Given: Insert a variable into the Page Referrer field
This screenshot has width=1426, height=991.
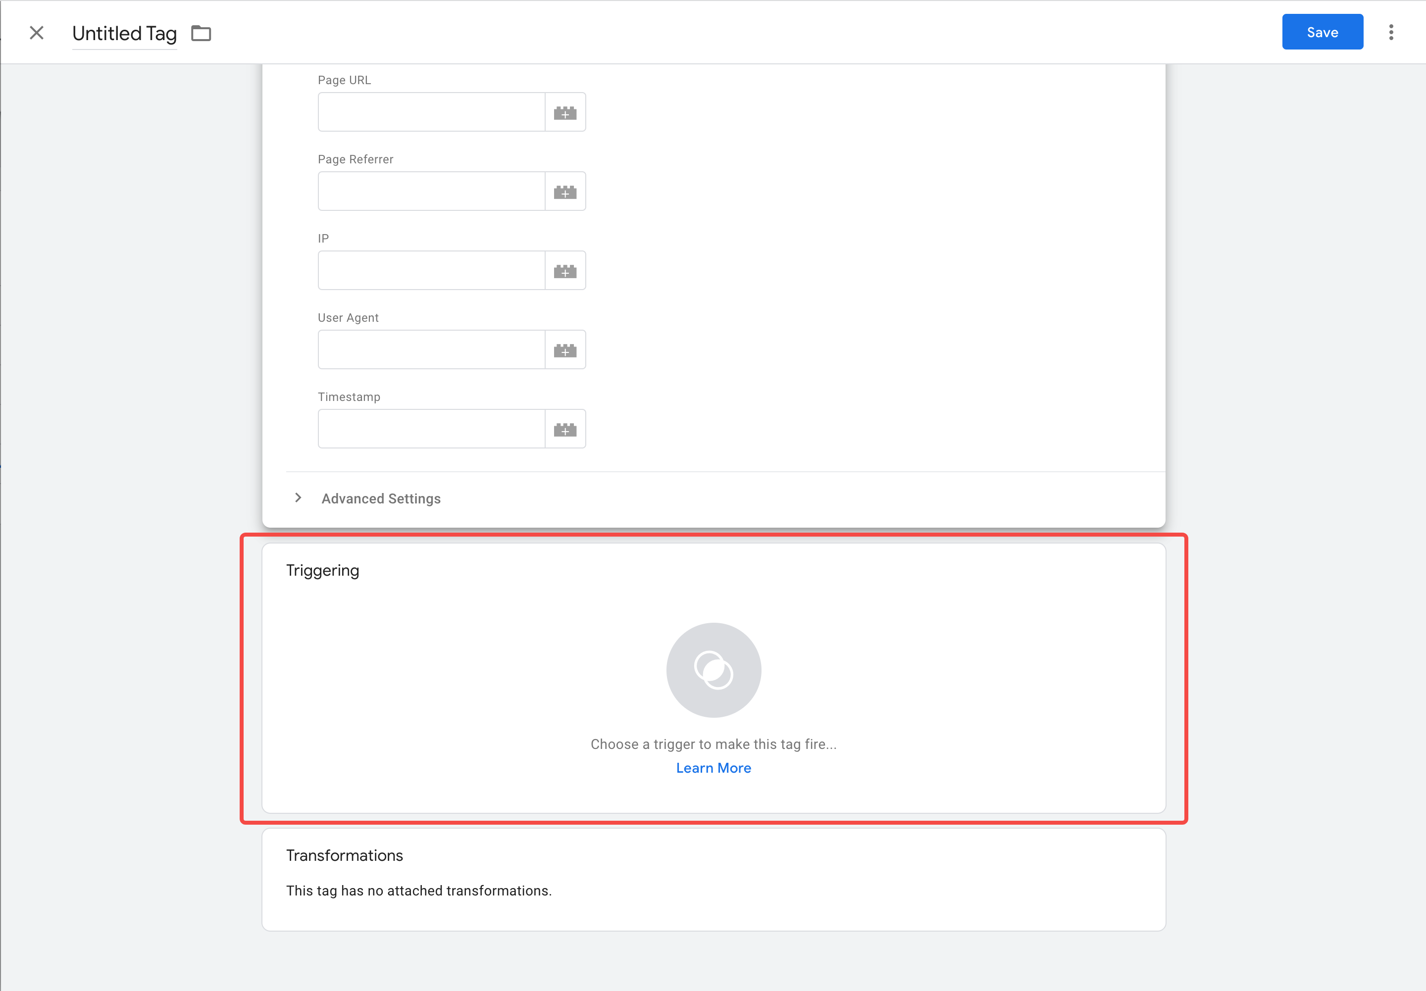Looking at the screenshot, I should pyautogui.click(x=564, y=191).
